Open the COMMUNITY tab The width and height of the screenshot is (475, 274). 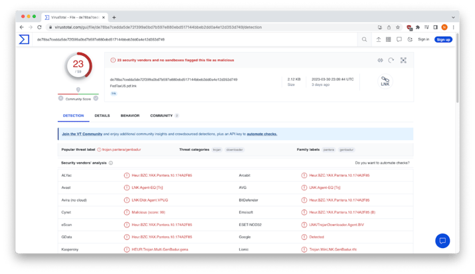161,116
